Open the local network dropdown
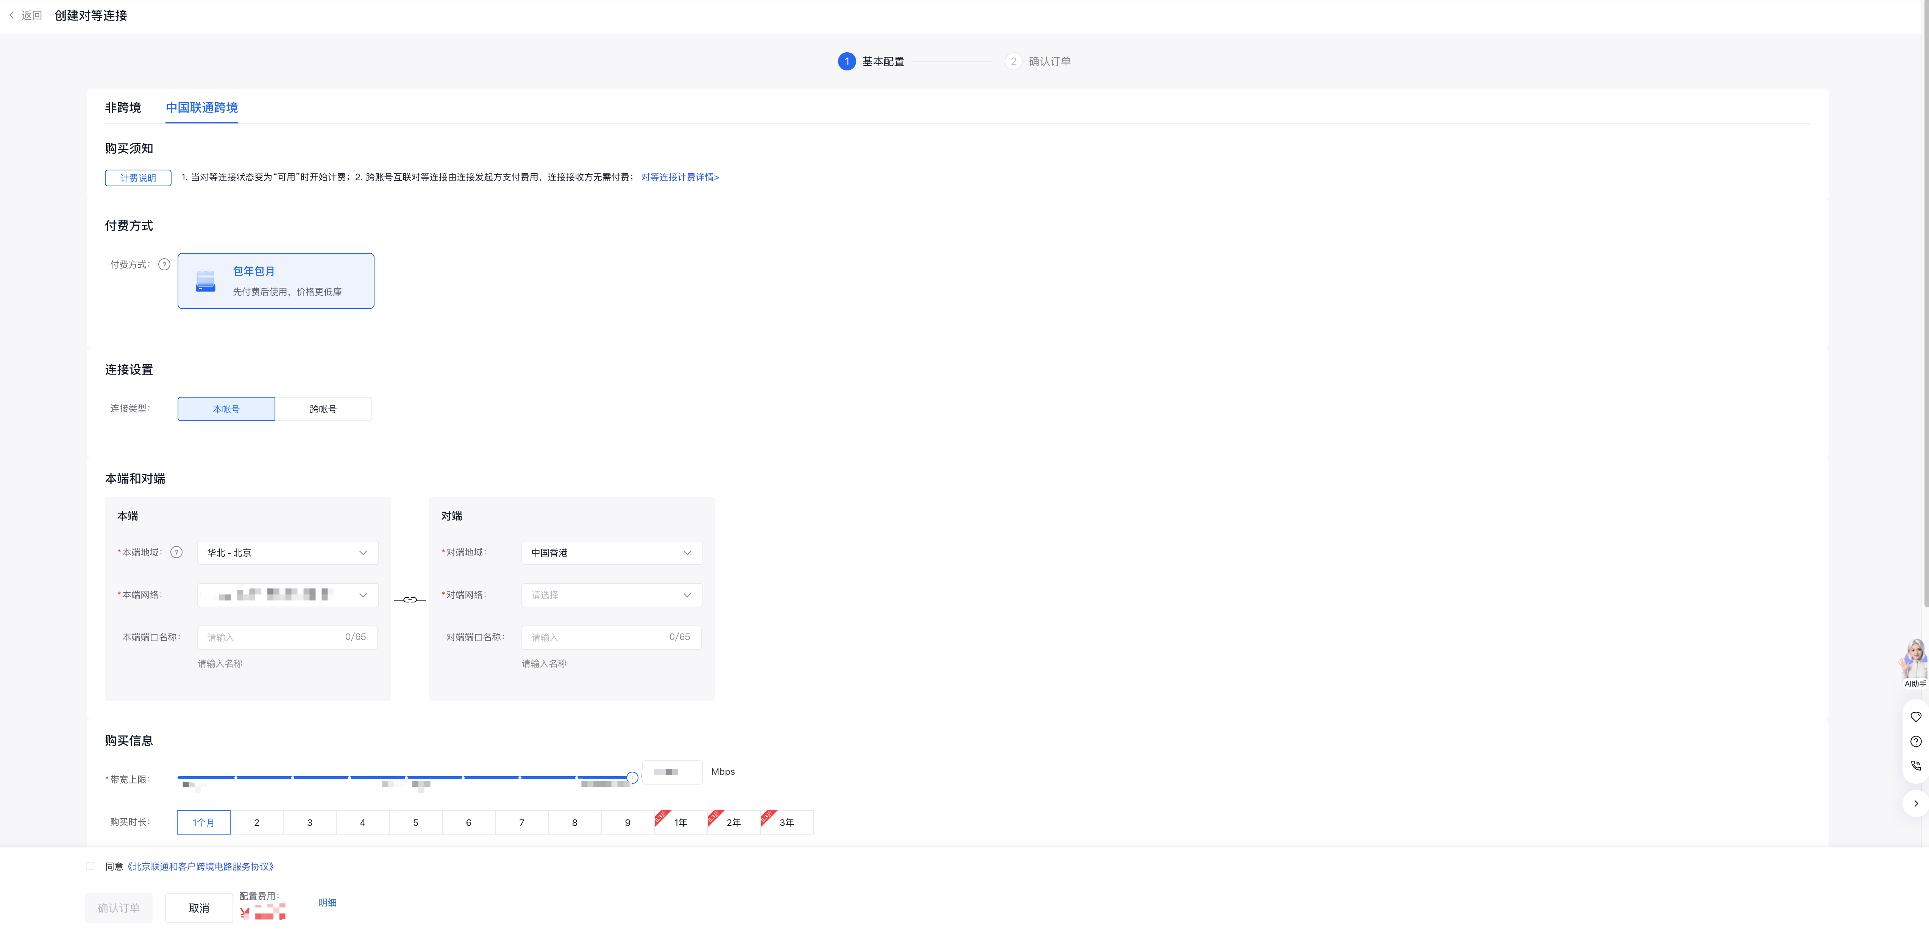The image size is (1929, 933). (287, 594)
